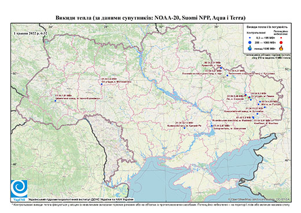Click the small blue dot in legend

point(250,38)
